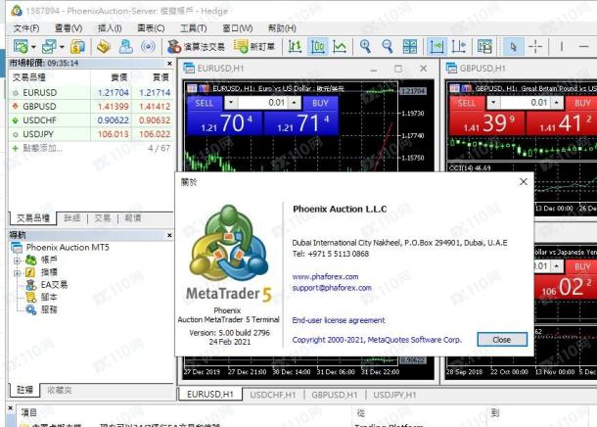Toggle chart auto scroll icon
Screen dimensions: 597x427
436,46
